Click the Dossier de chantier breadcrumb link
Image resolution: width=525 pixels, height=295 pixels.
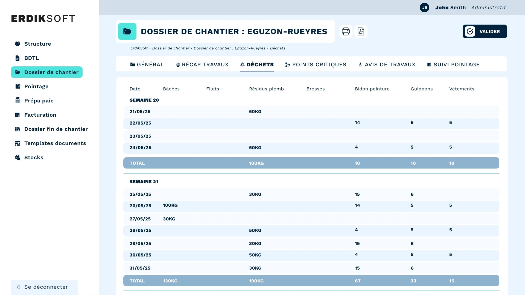pyautogui.click(x=171, y=48)
